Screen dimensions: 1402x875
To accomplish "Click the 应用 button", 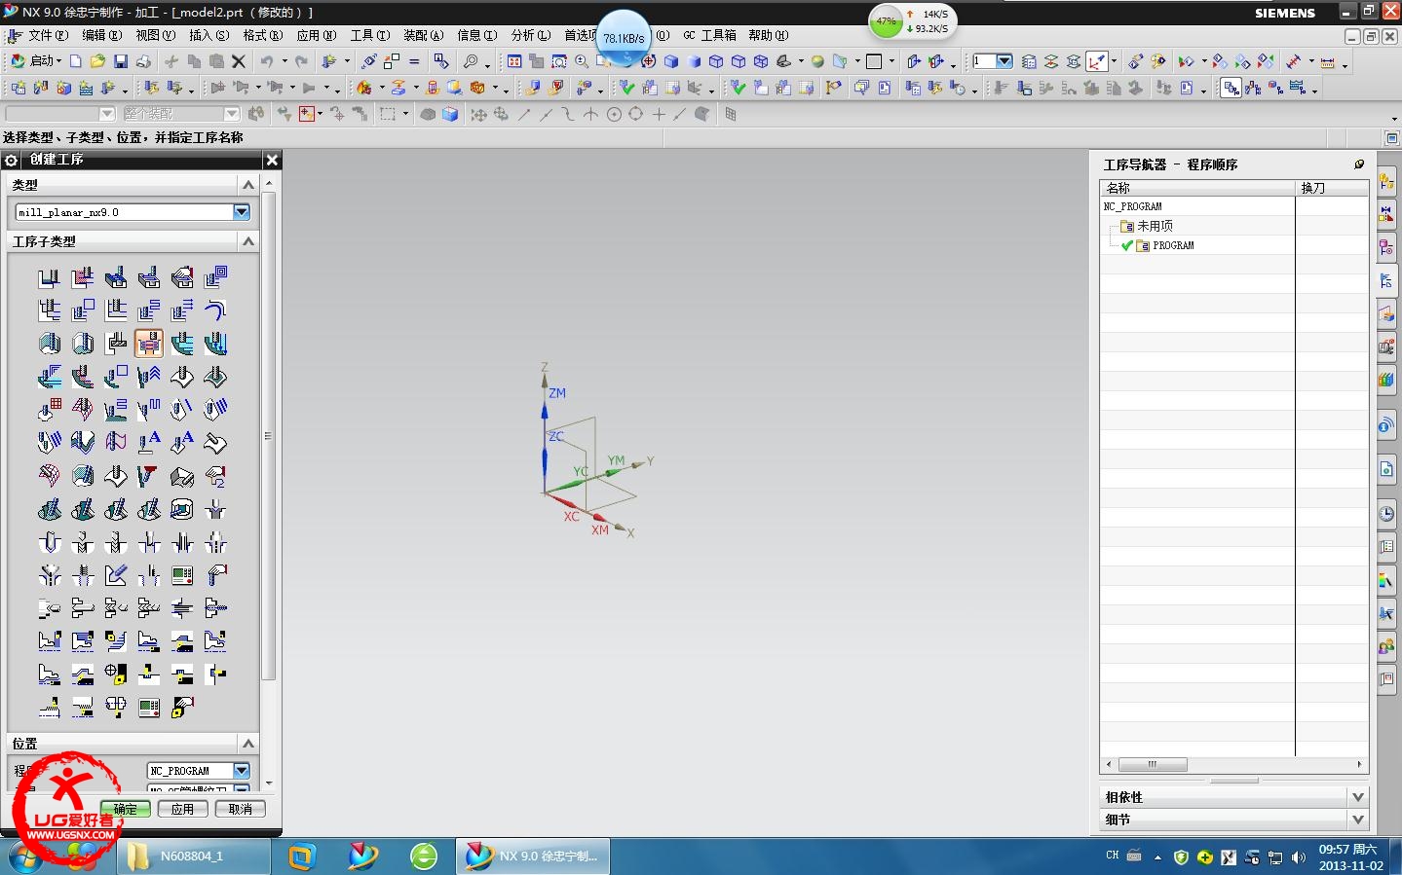I will (x=182, y=809).
